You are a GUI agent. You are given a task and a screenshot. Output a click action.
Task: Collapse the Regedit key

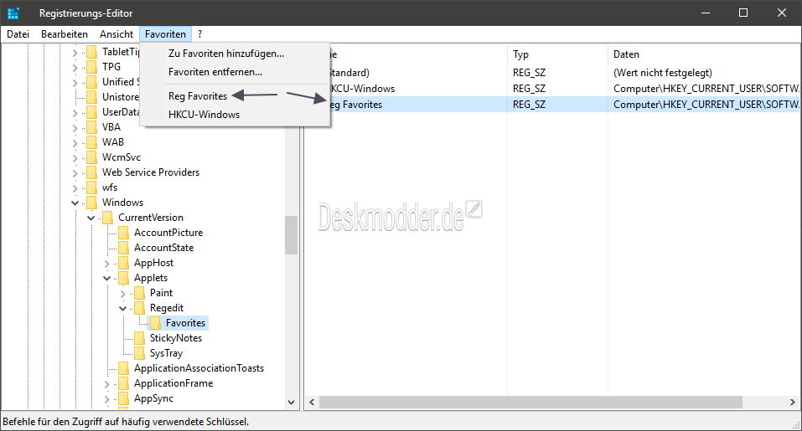122,309
